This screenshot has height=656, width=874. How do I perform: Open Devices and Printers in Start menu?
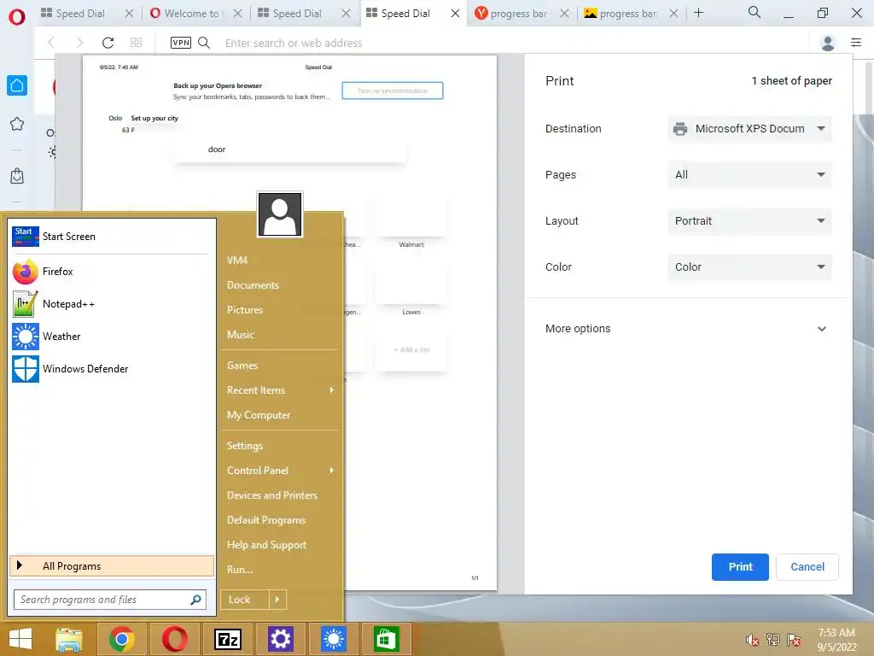(272, 495)
